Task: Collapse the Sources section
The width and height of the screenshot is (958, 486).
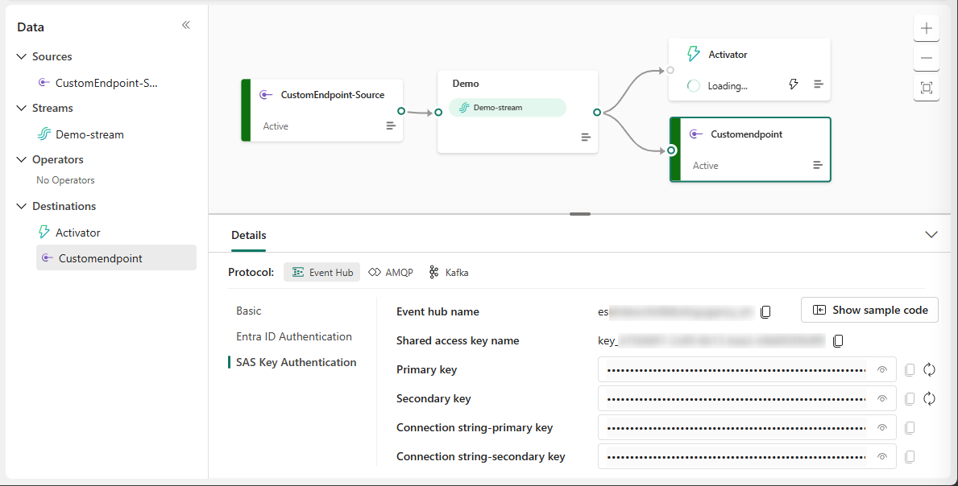Action: (22, 56)
